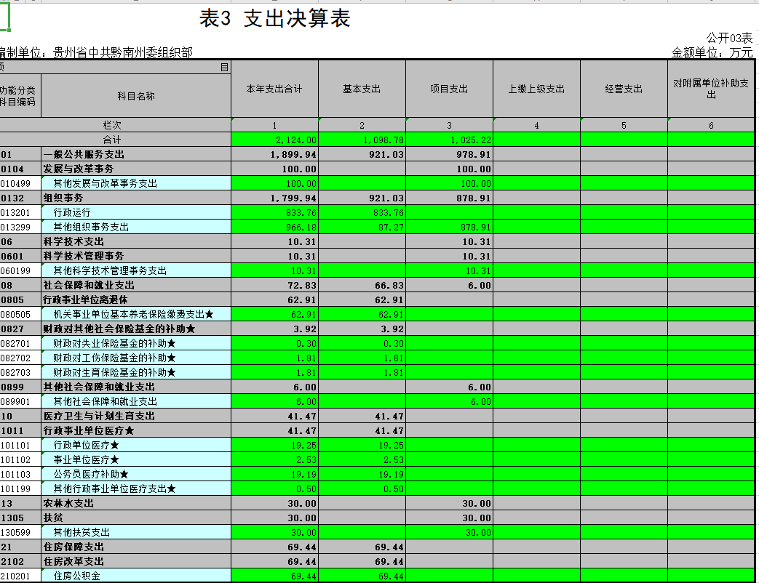The width and height of the screenshot is (759, 583).
Task: Click the 机关事业单位基本养老保险缴费支出 cell
Action: [134, 314]
